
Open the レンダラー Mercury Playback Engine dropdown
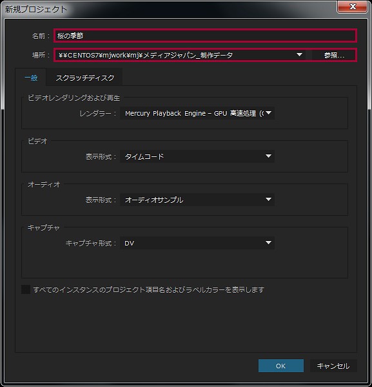coord(197,113)
